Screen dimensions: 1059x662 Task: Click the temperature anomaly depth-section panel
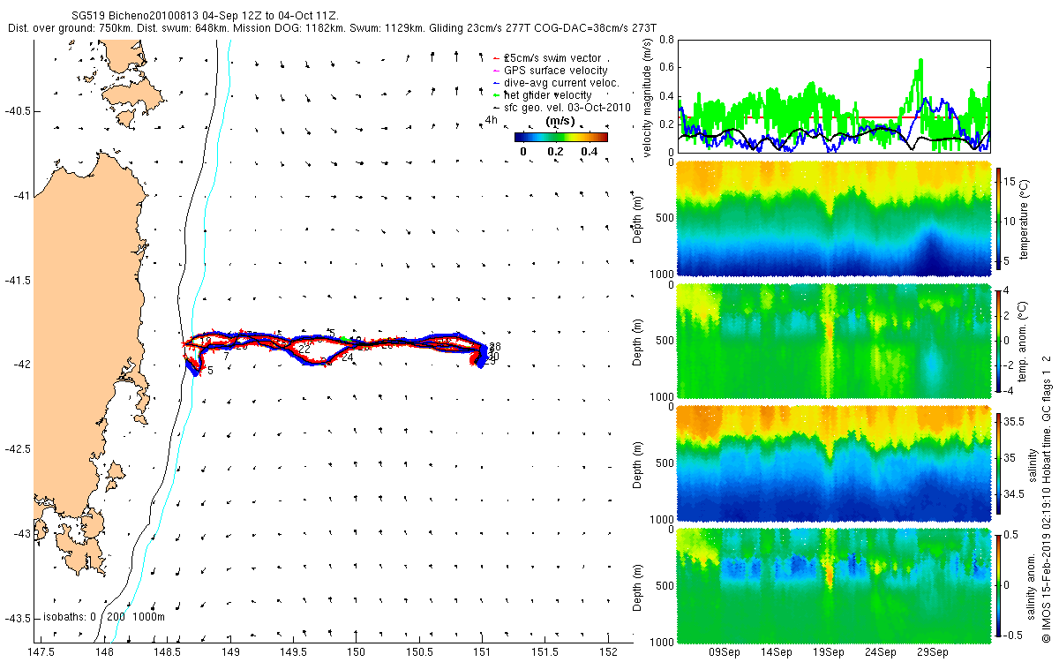tap(834, 339)
